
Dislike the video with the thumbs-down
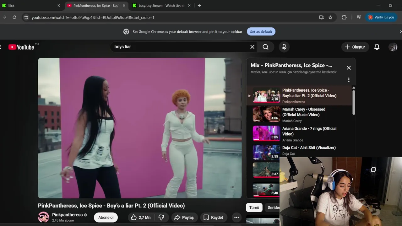point(161,217)
